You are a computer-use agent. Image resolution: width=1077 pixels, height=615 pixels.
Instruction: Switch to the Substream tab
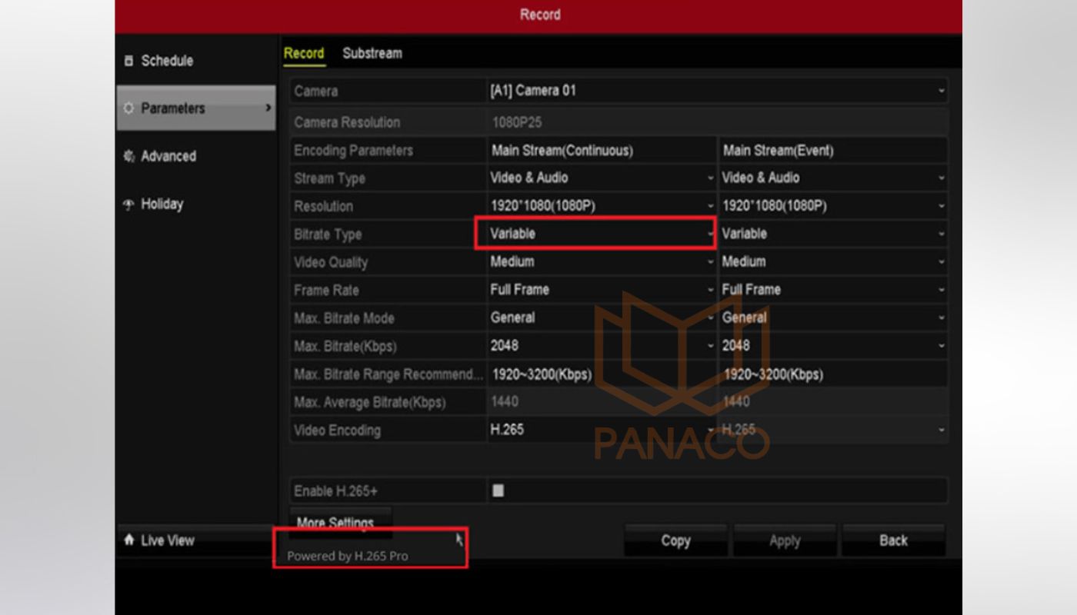(372, 54)
